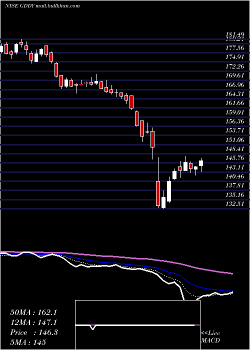250x350 pixels.
Task: Click the 156.36 price level label
Action: point(235,121)
